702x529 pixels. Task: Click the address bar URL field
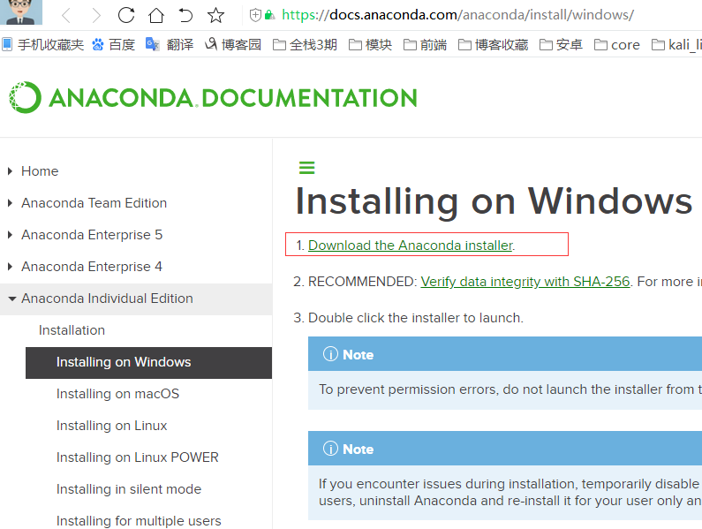pos(457,15)
